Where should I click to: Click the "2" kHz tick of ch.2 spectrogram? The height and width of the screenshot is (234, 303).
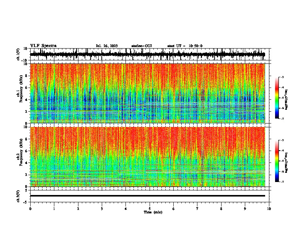pyautogui.click(x=27, y=175)
